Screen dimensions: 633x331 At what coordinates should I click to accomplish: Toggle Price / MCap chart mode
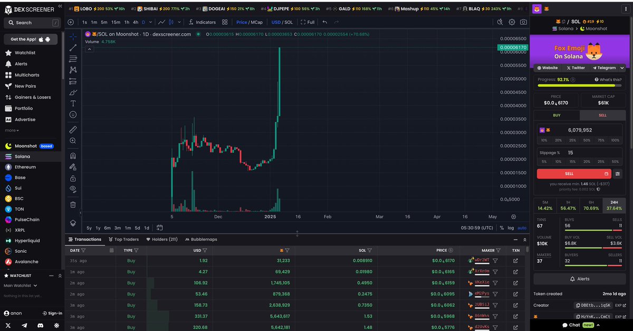[x=249, y=22]
